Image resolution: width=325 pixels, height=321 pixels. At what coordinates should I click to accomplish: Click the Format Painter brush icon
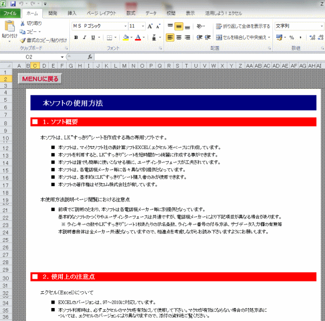[x=23, y=40]
